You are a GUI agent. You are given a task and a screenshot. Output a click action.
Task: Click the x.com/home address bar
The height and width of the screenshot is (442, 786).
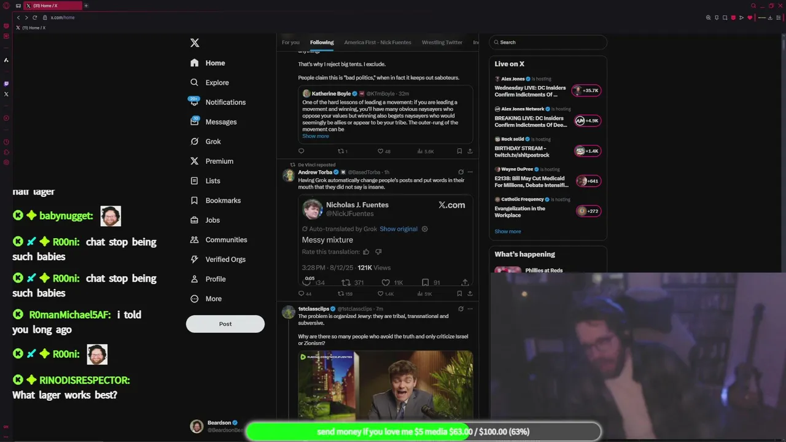(63, 18)
